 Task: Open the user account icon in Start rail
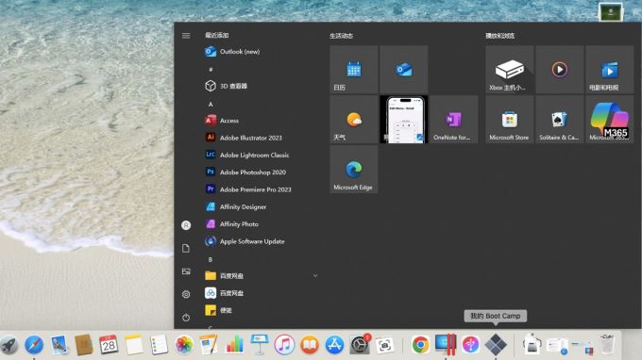[x=186, y=225]
